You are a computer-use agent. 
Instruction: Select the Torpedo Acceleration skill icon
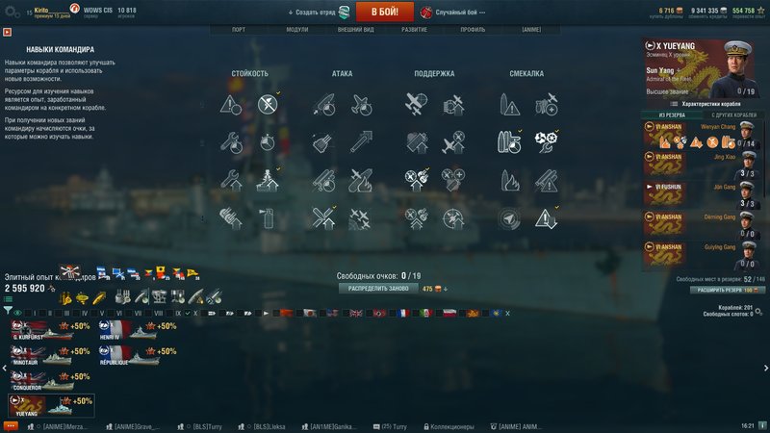coord(361,142)
